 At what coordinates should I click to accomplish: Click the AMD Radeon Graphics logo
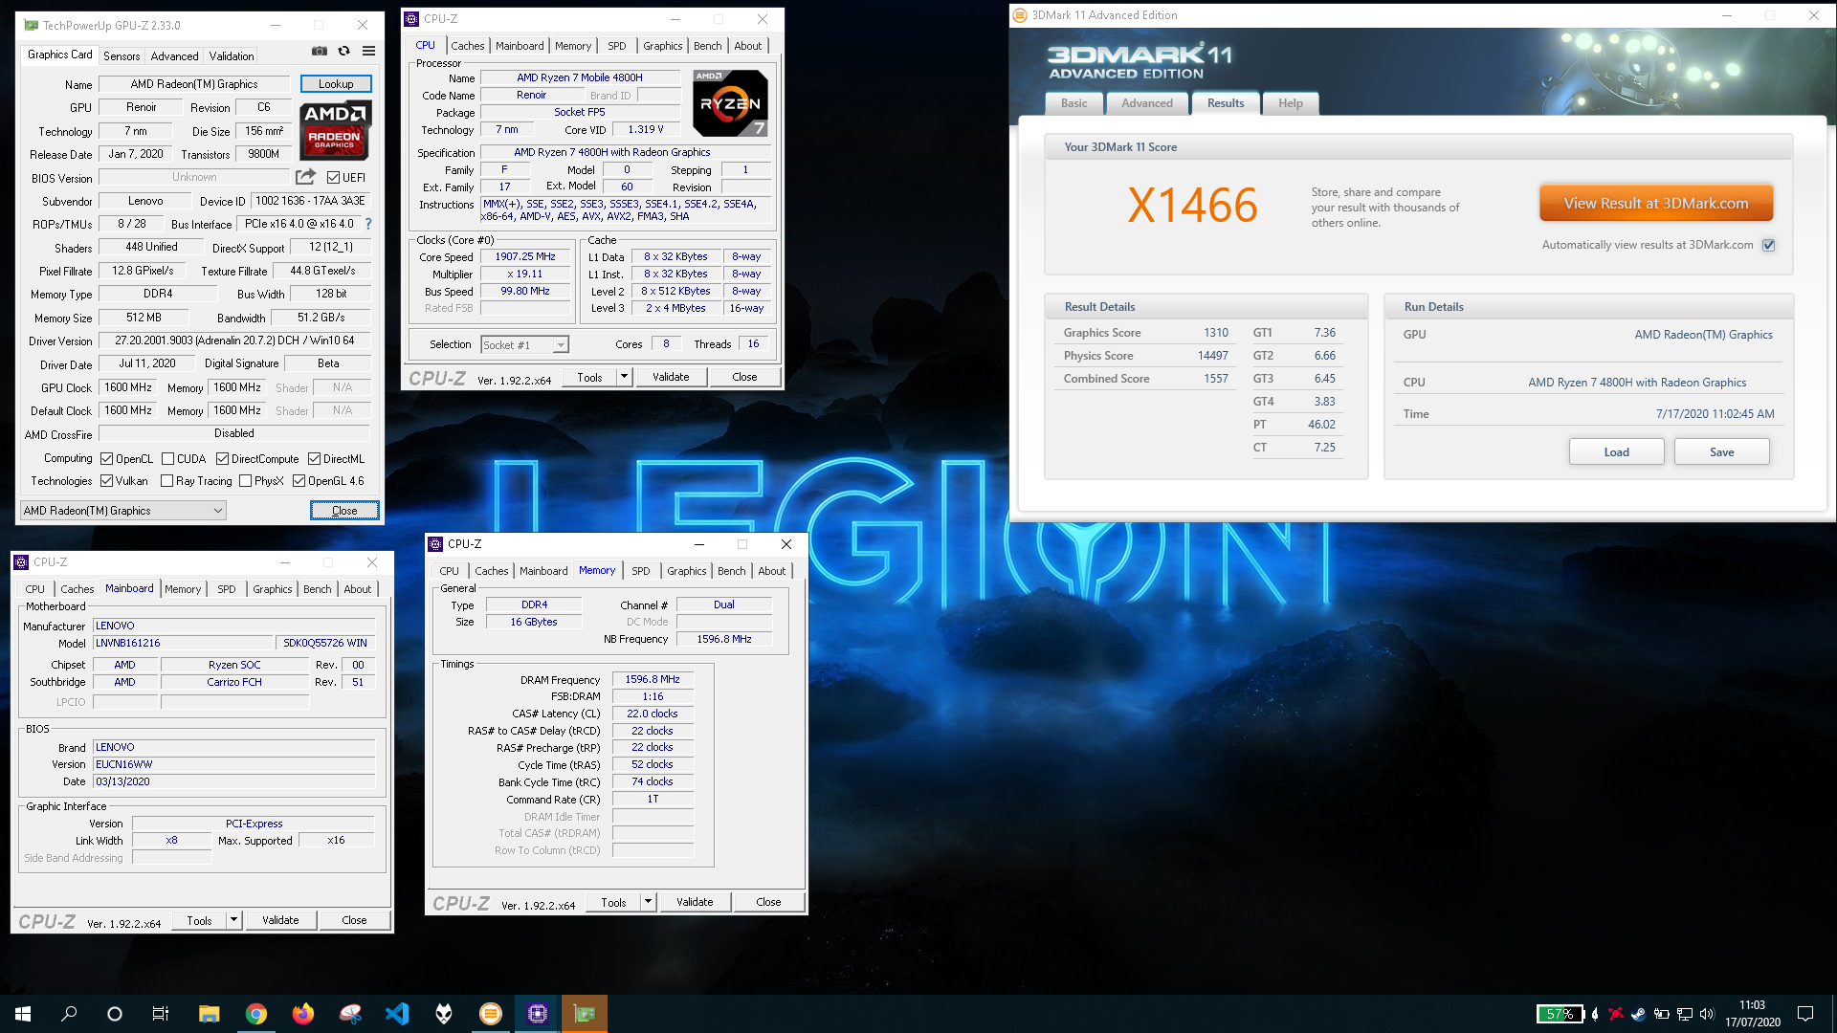coord(335,129)
